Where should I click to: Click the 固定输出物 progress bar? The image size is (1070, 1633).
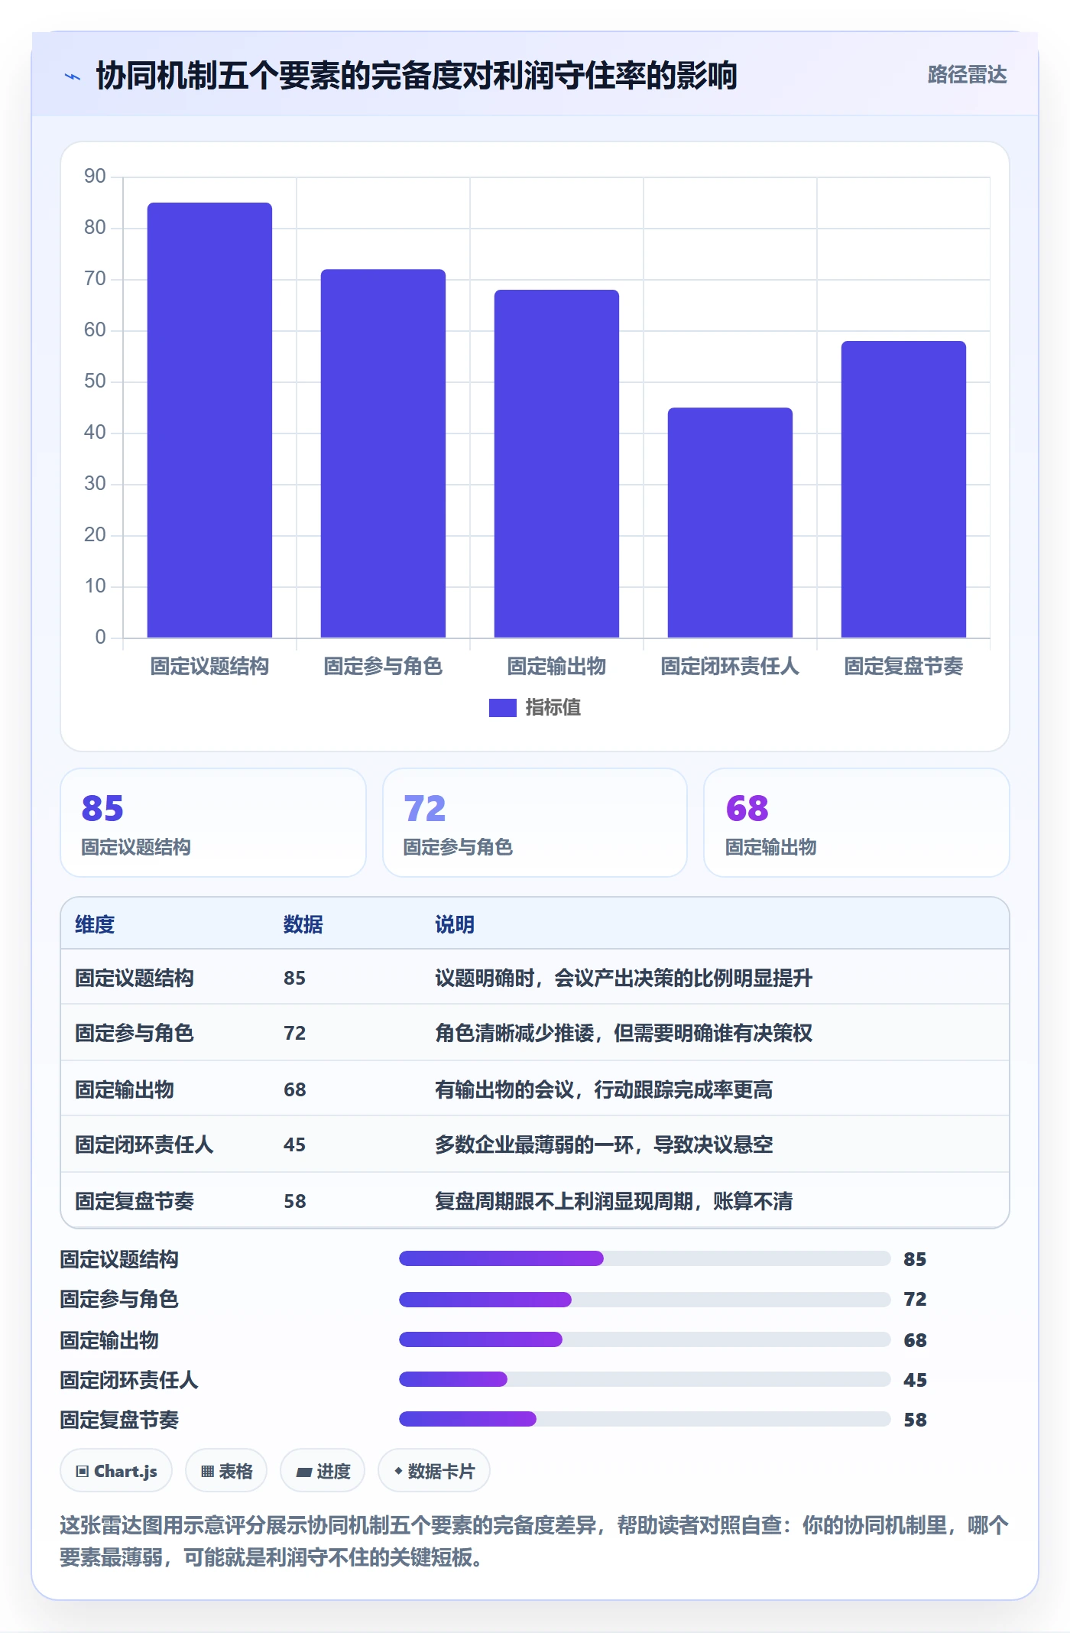[x=645, y=1339]
